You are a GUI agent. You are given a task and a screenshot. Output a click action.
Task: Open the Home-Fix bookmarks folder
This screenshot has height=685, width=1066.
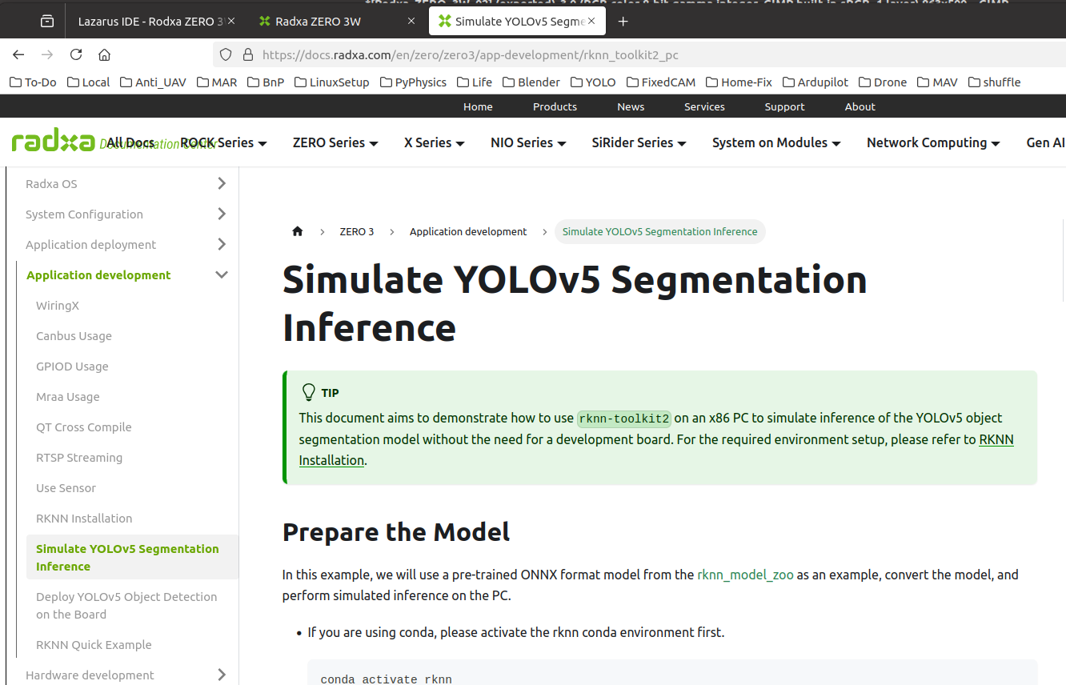point(739,82)
